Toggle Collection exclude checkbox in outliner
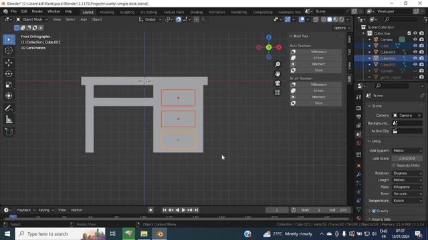Screen dimensions: 428x240 (x=409, y=33)
